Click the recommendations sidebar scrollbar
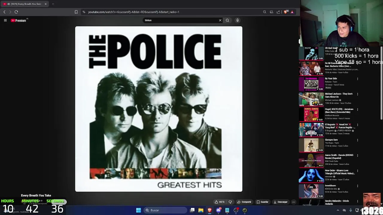Screen dimensions: 383x215 tap(382, 84)
